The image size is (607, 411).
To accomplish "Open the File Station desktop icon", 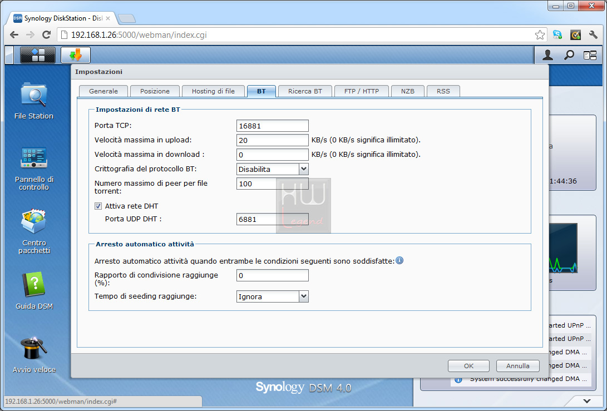I will (x=34, y=101).
